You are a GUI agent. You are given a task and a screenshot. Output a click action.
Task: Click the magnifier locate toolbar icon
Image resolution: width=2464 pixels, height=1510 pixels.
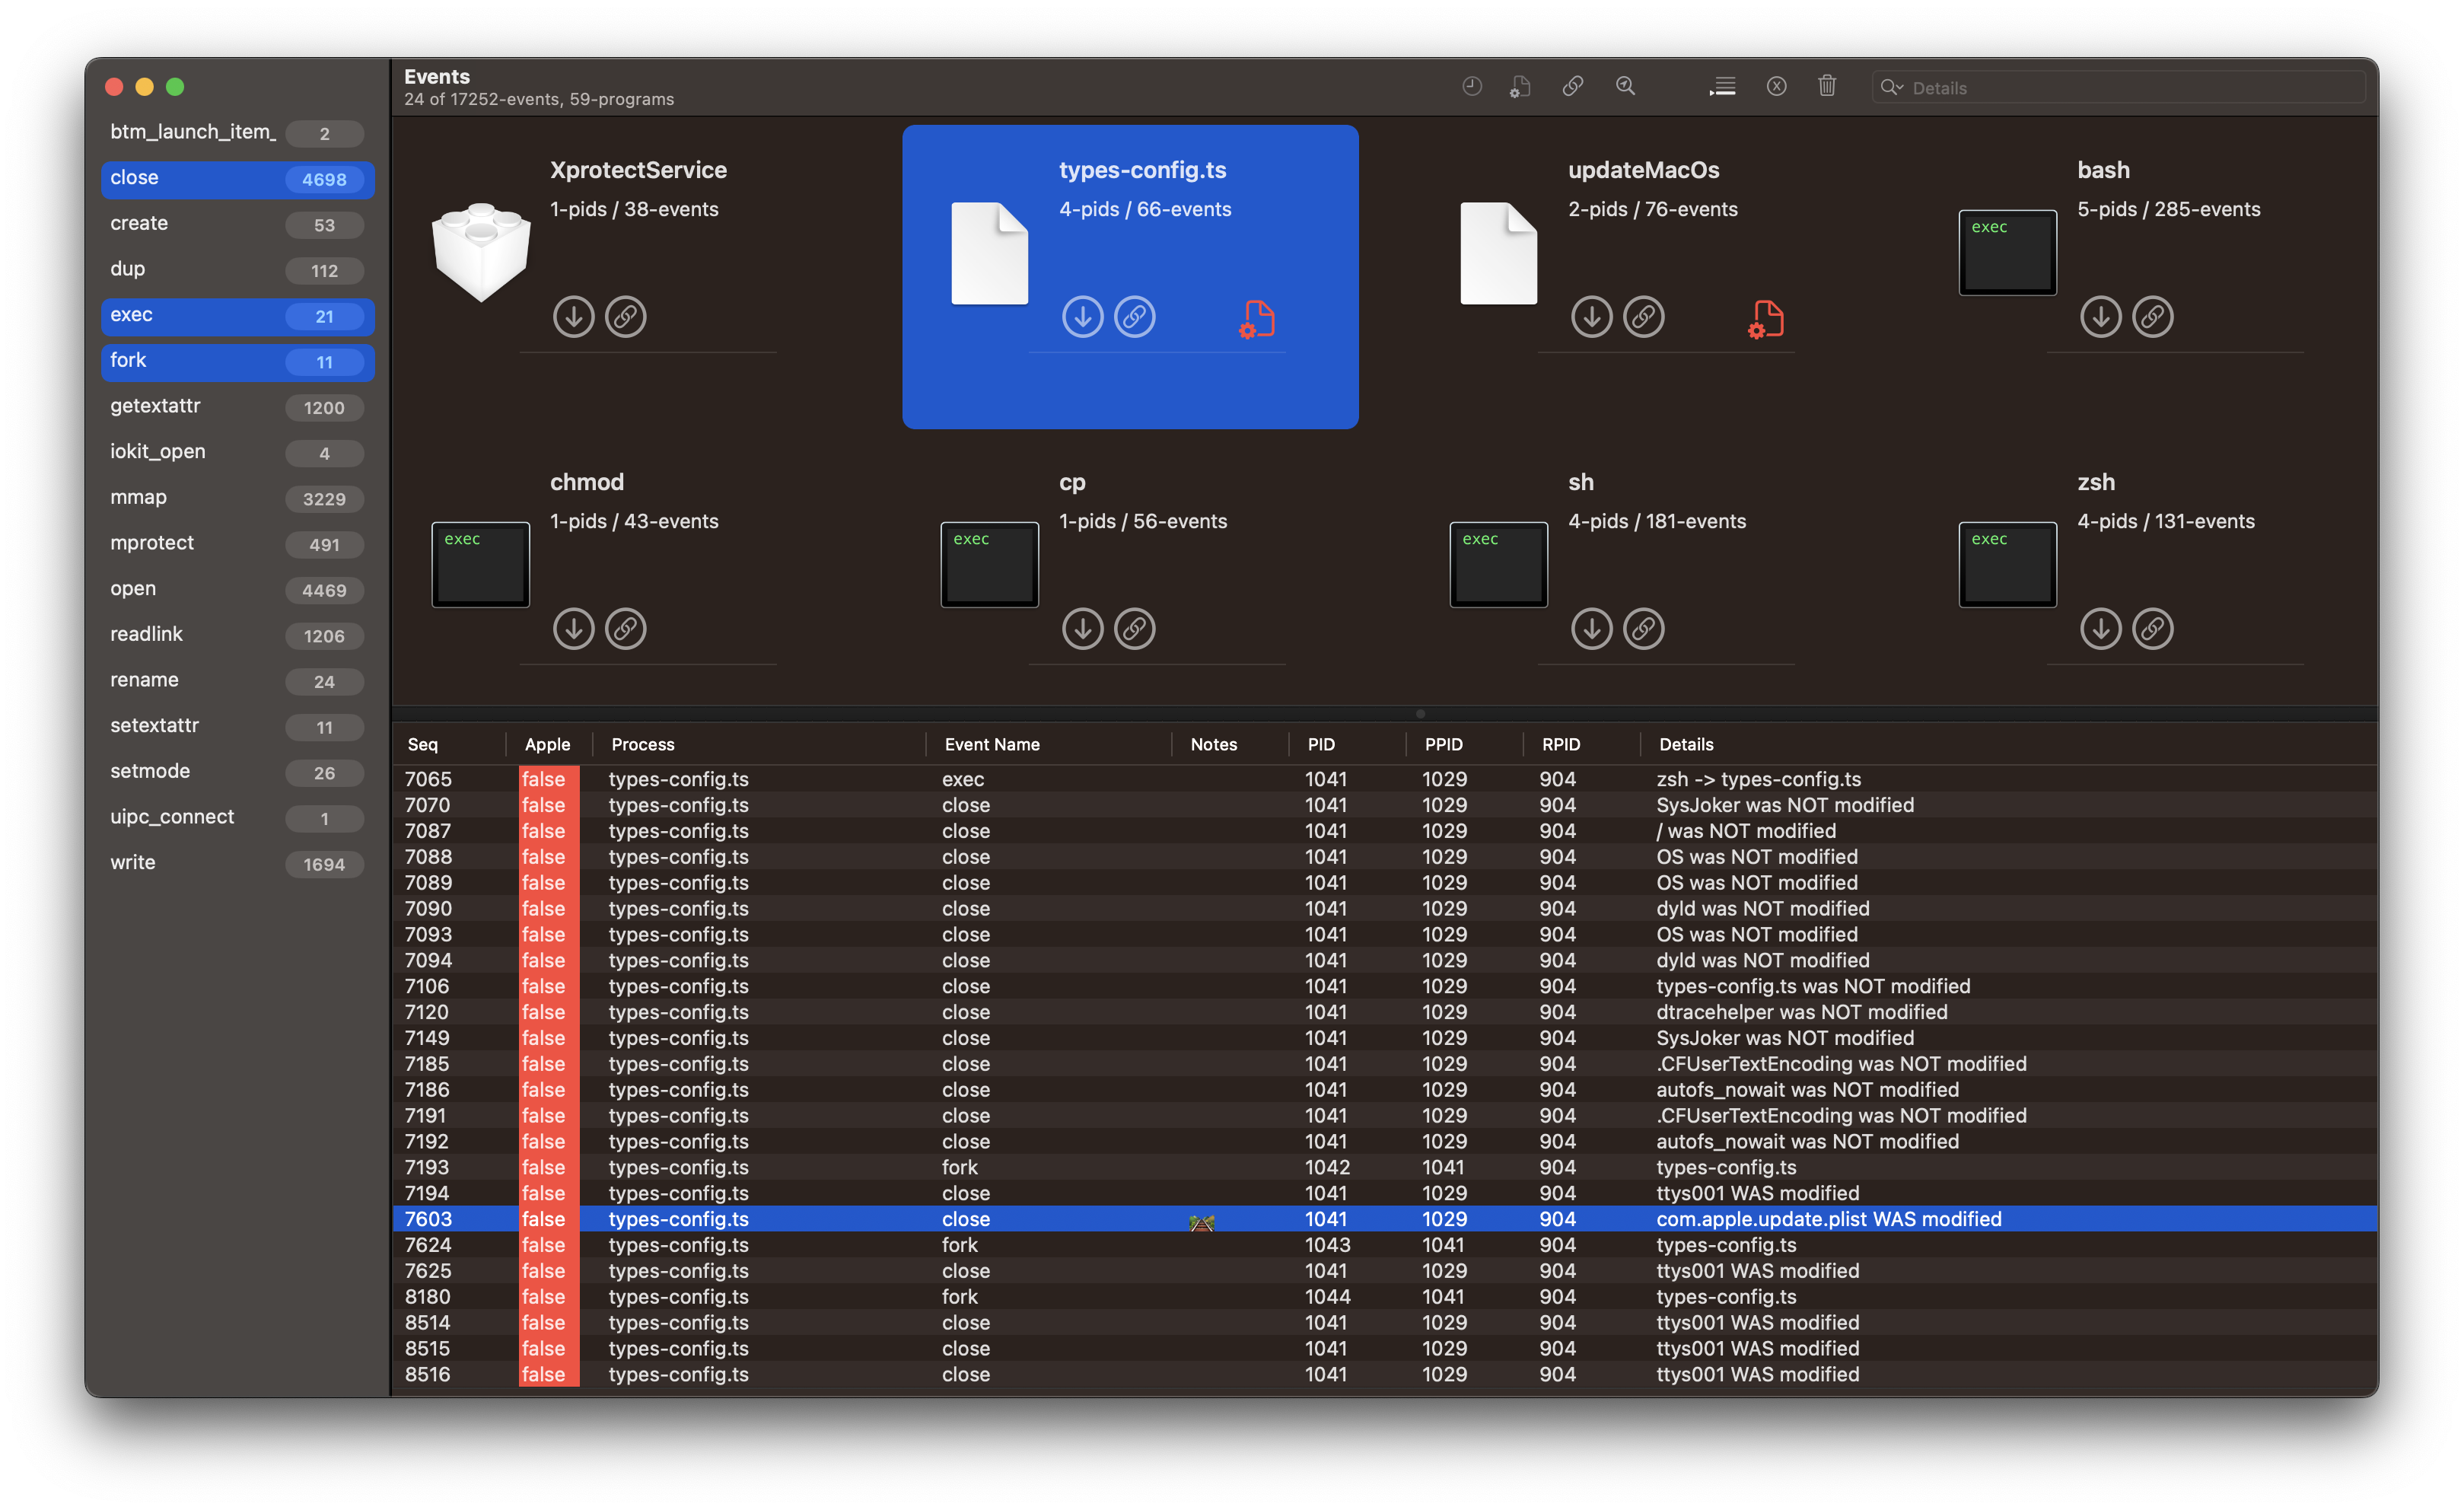coord(1626,87)
